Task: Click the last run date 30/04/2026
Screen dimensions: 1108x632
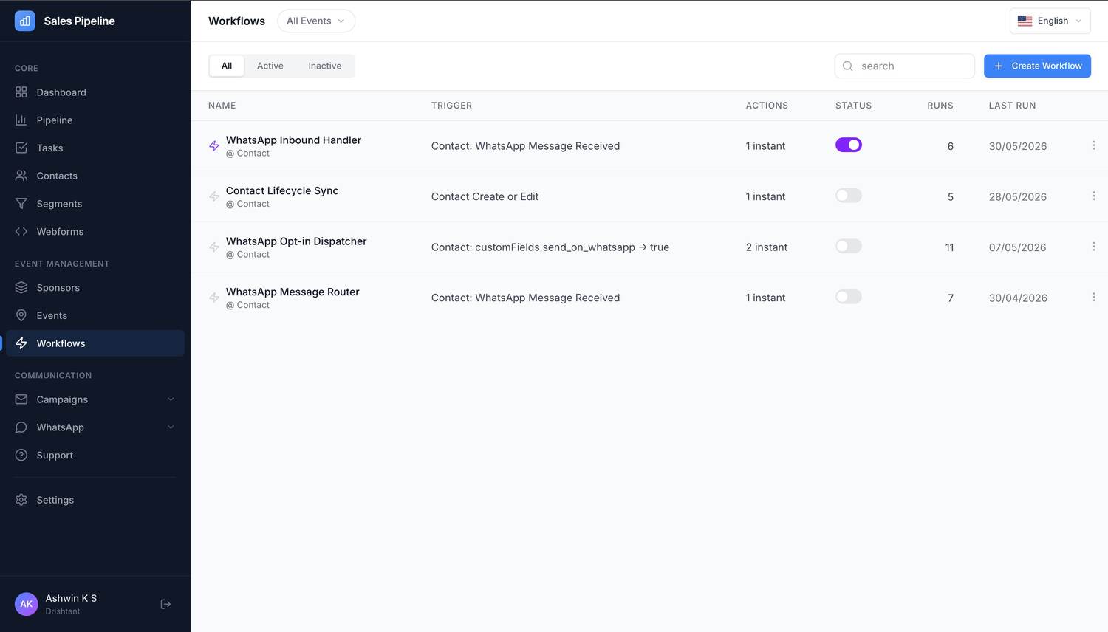Action: [1018, 298]
